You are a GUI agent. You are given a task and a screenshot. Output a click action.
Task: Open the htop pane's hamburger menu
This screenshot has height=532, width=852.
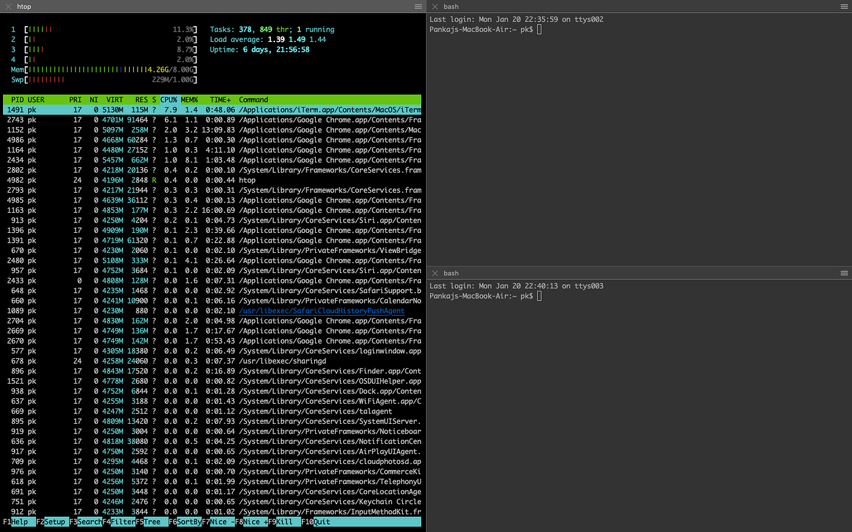click(417, 6)
